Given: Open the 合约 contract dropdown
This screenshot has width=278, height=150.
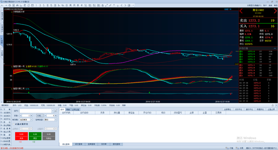Looking at the screenshot, I should (x=53, y=111).
